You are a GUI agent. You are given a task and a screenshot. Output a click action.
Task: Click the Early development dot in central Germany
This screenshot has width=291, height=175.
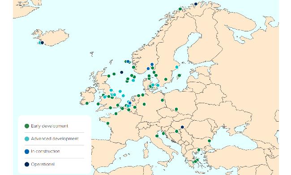pyautogui.click(x=144, y=104)
